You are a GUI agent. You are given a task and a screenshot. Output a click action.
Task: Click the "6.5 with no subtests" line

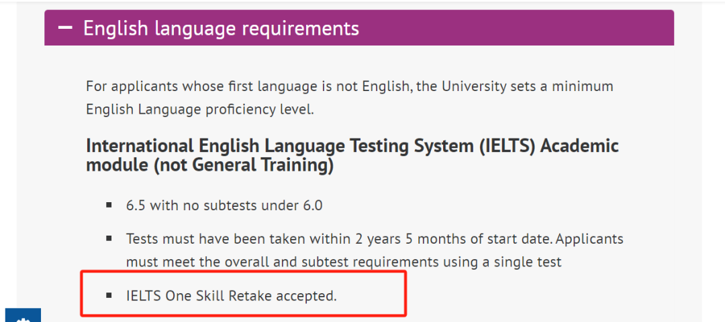pos(224,206)
